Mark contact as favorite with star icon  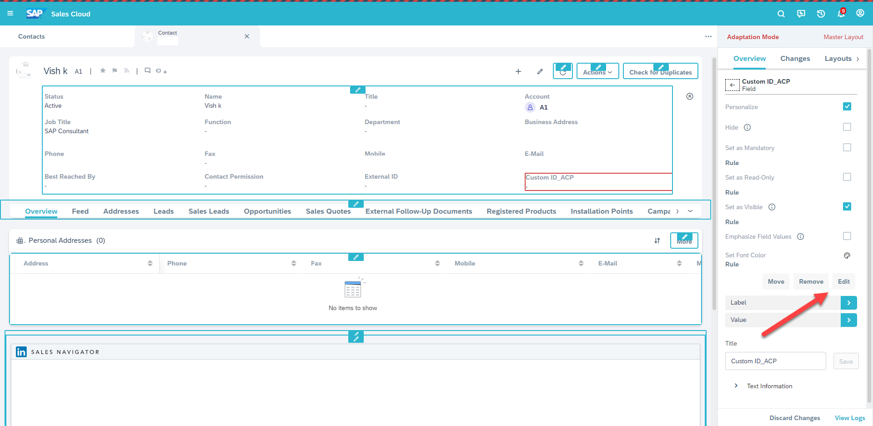(x=103, y=70)
